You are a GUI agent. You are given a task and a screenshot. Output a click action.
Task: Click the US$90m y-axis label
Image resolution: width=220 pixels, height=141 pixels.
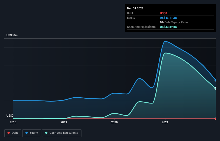12,35
